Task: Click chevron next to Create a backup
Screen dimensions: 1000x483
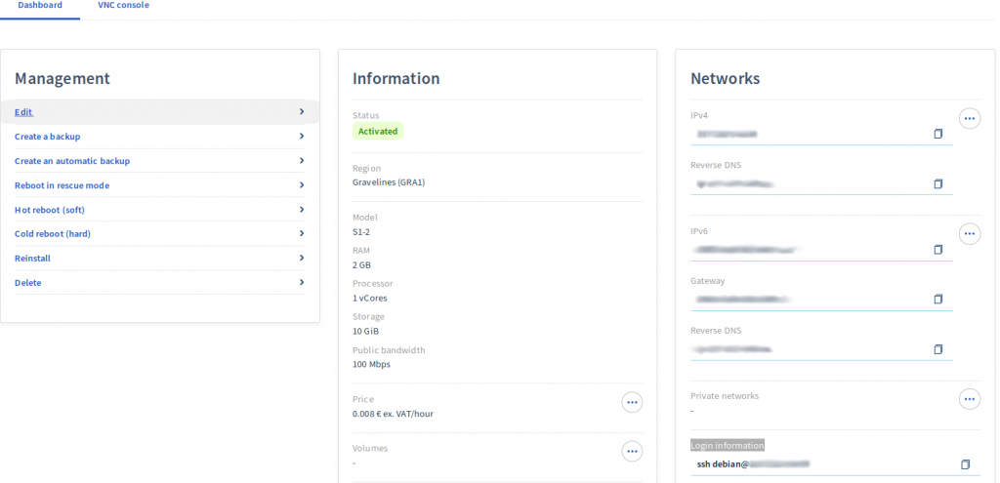Action: 301,136
